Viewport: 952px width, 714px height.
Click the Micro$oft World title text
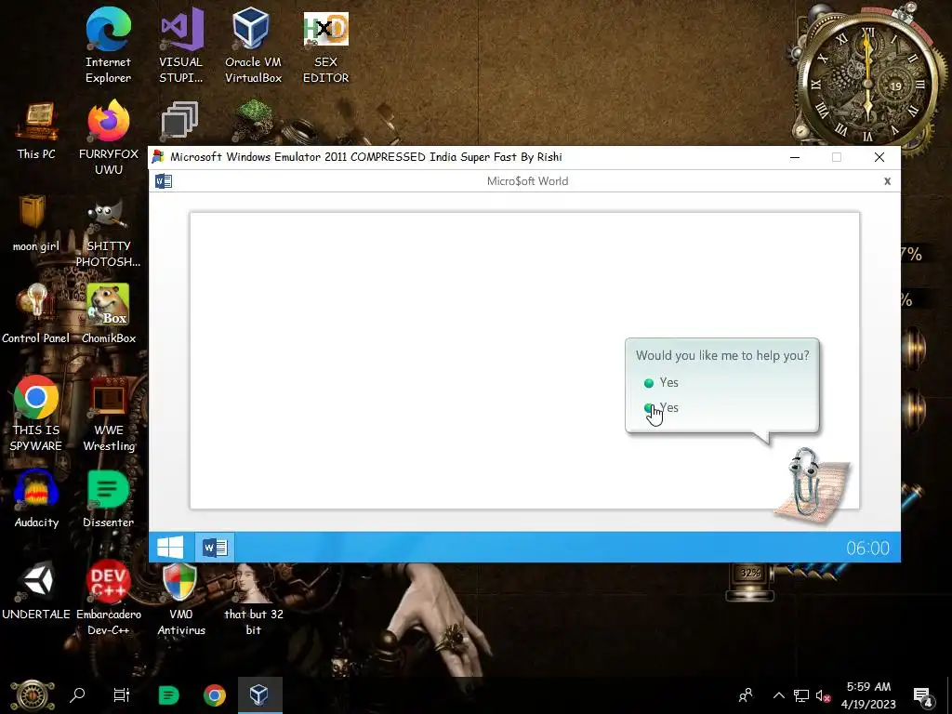(x=527, y=181)
